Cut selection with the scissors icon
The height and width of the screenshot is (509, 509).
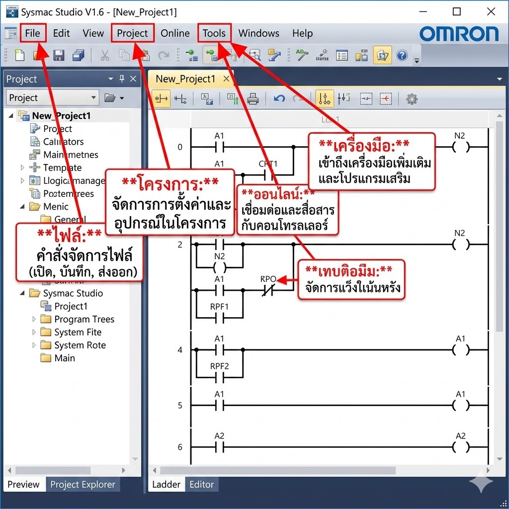point(104,55)
